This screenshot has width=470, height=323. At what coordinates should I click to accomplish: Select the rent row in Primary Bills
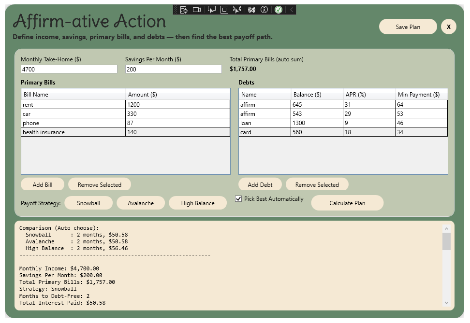pos(73,105)
